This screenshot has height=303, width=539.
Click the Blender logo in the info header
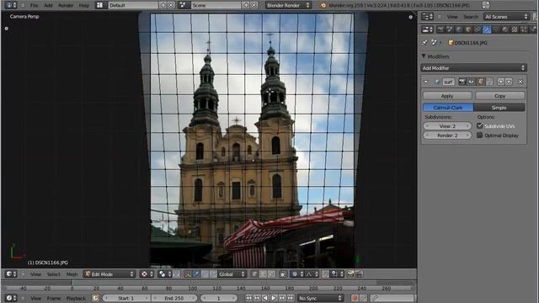(x=323, y=5)
